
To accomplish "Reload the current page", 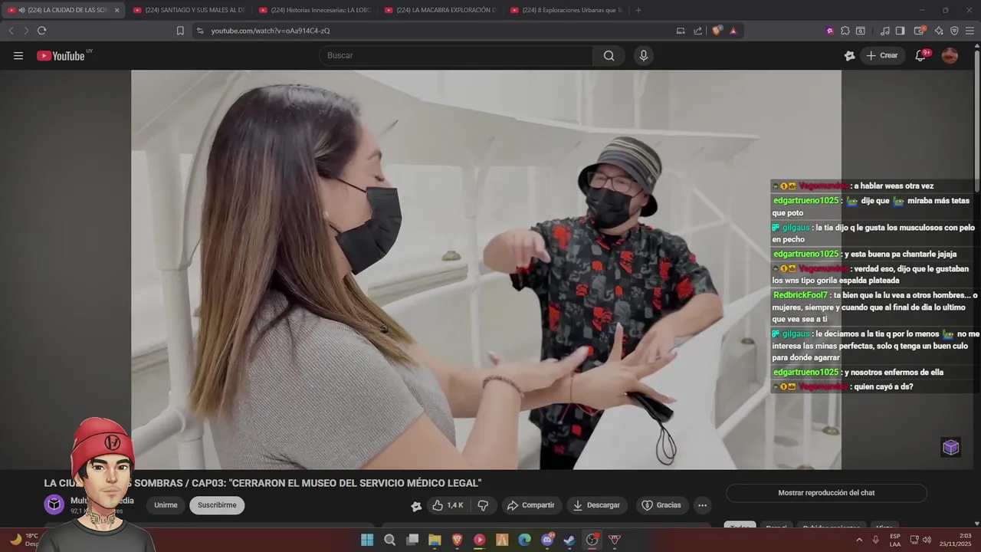I will click(x=41, y=31).
